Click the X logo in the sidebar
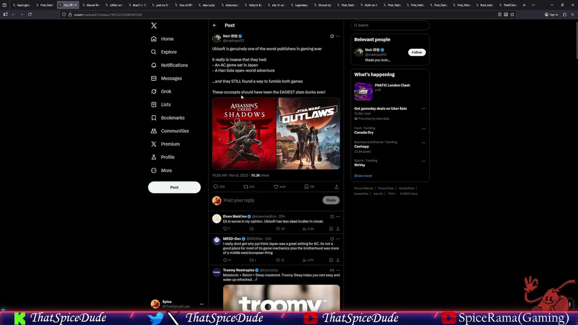The width and height of the screenshot is (578, 325). tap(154, 26)
